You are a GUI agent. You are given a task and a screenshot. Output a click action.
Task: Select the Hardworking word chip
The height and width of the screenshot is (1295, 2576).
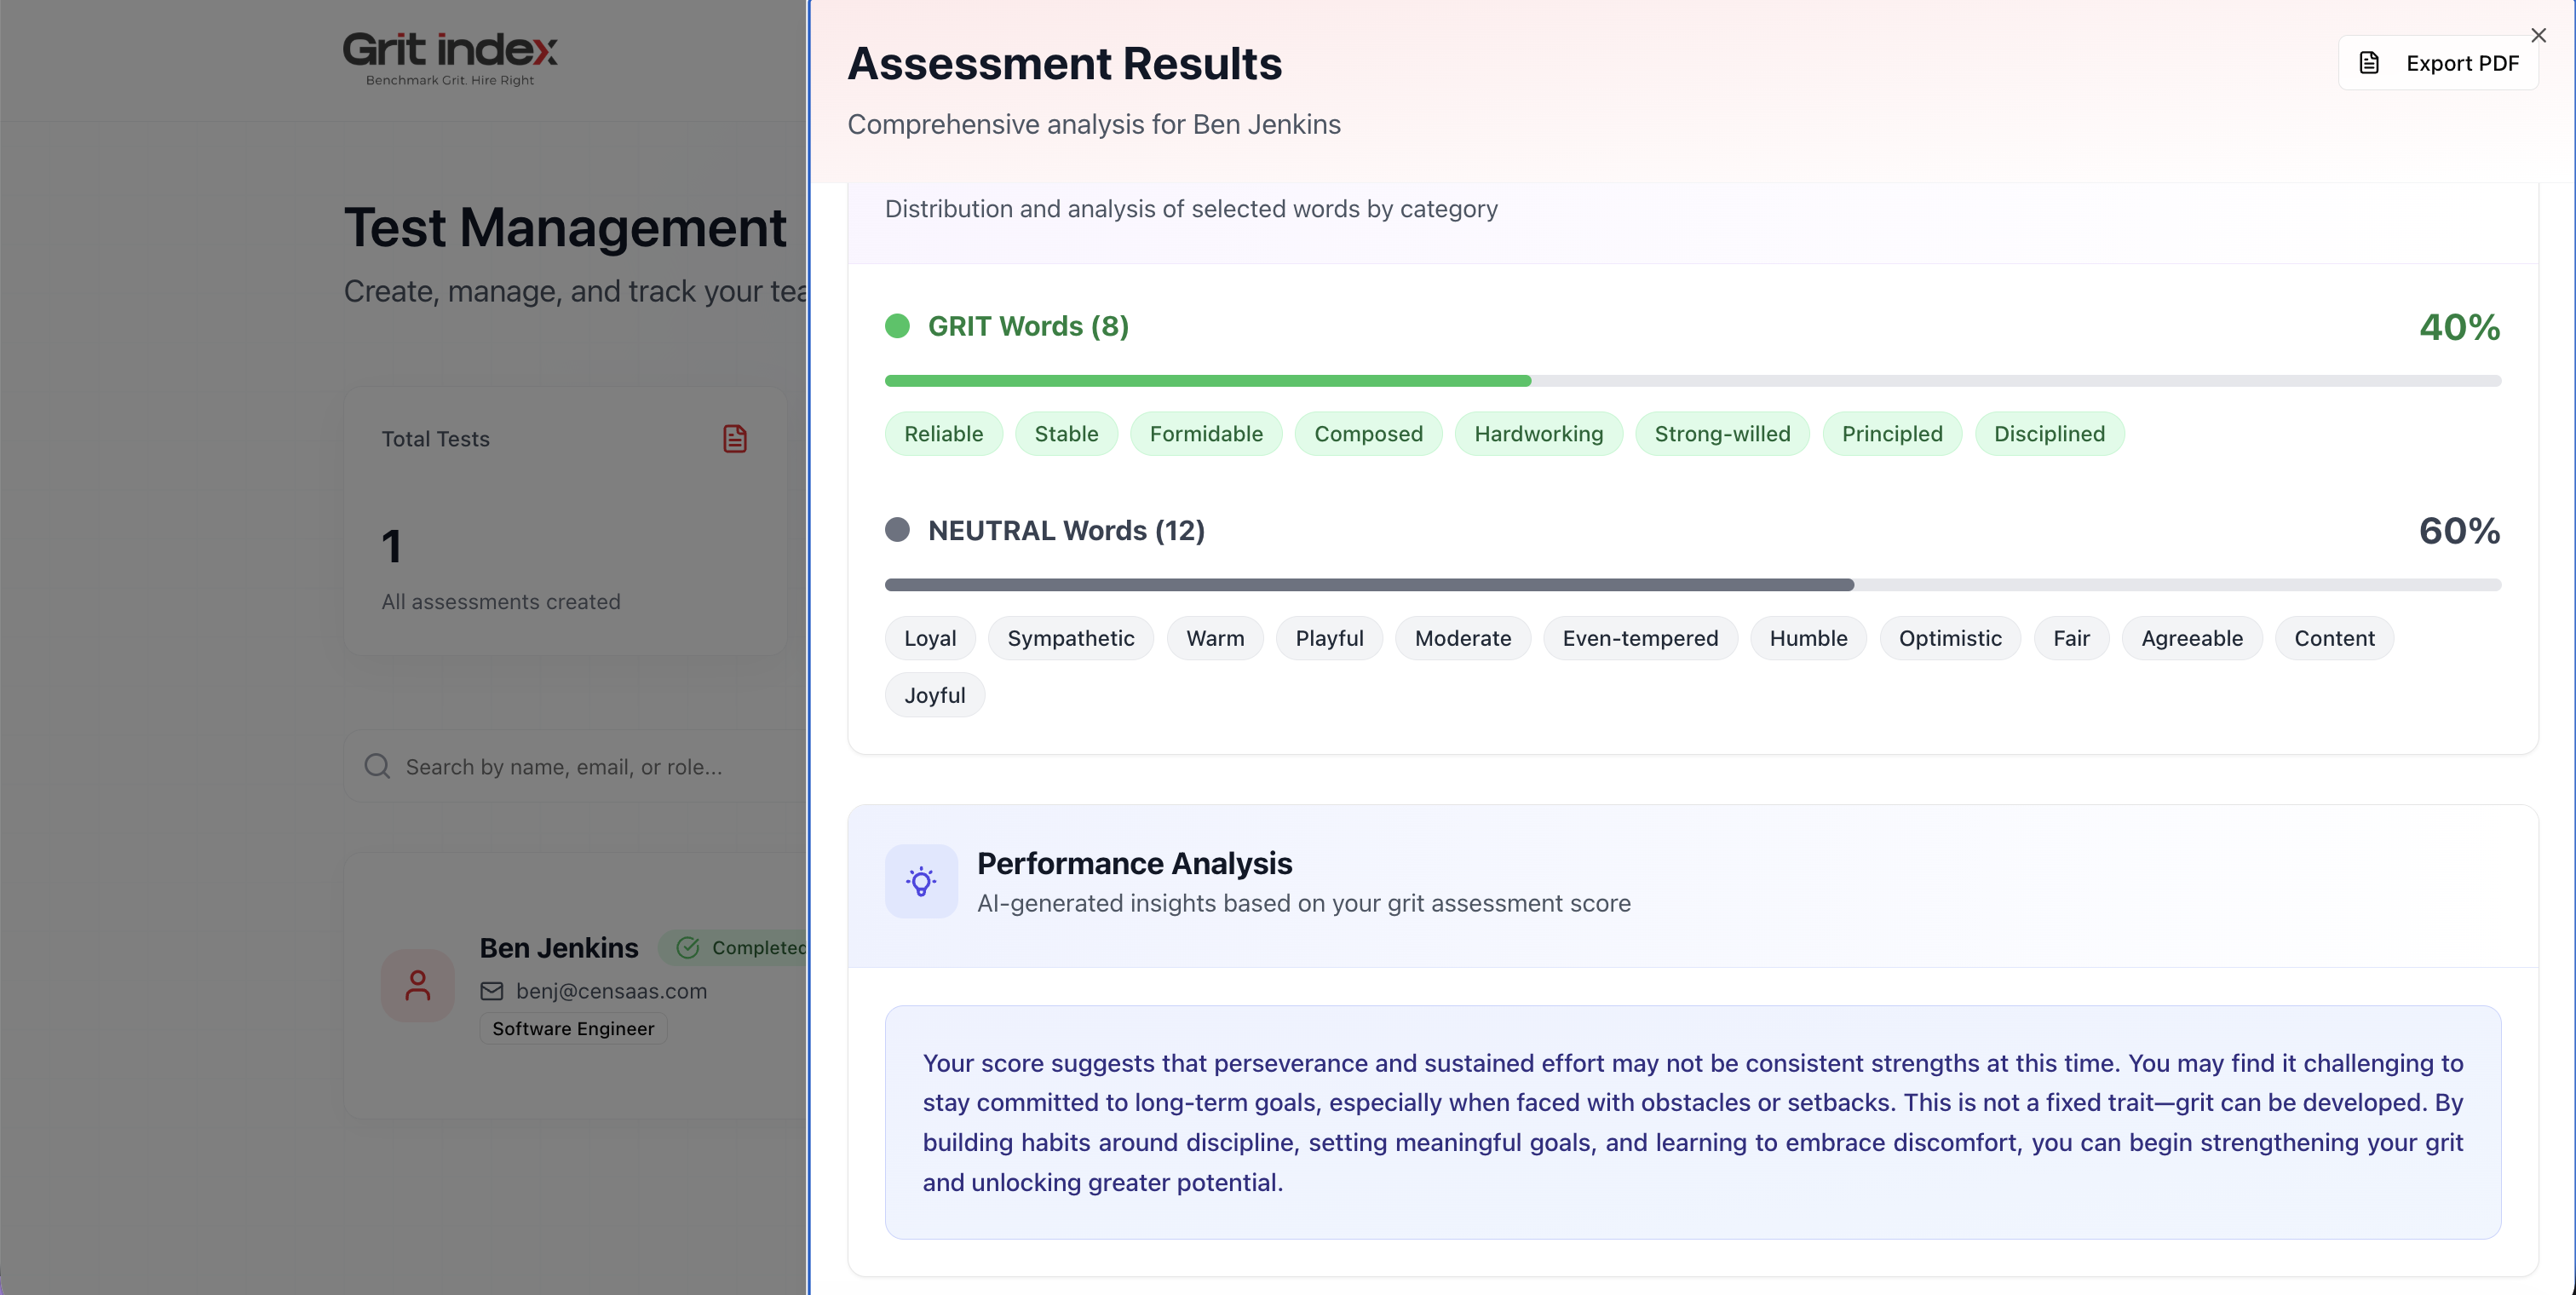point(1538,434)
